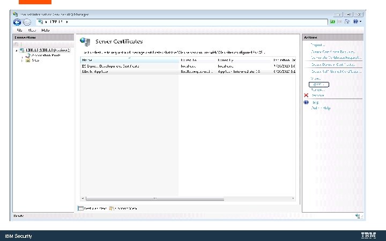Select Sites in Connections tree

click(x=35, y=60)
